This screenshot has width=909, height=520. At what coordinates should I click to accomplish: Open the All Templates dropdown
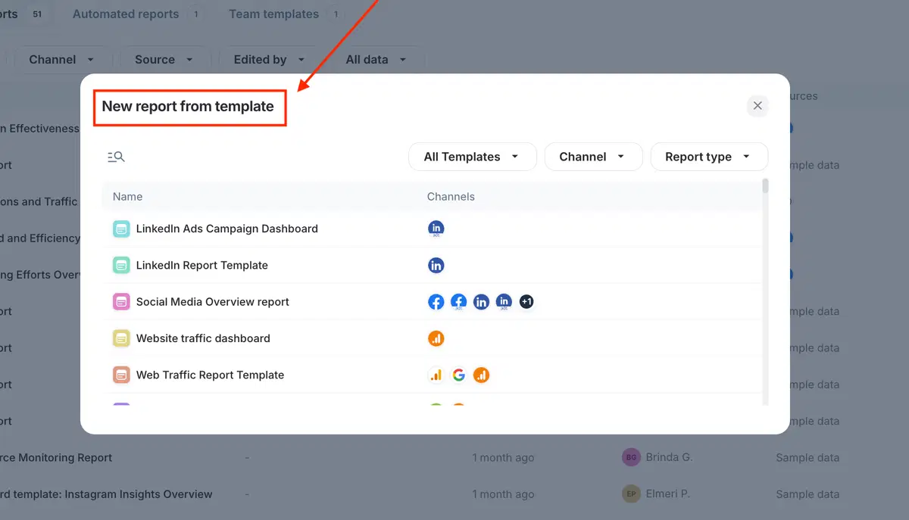[472, 156]
